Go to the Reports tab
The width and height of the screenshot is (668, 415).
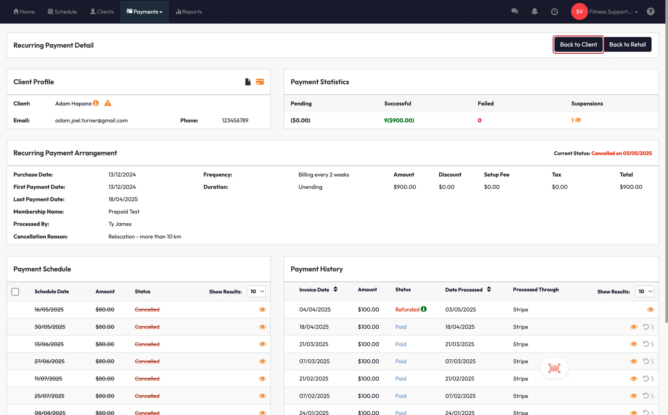pyautogui.click(x=189, y=12)
